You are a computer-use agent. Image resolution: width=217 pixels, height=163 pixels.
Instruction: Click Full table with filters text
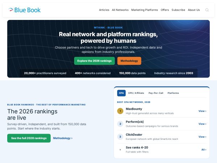point(137,152)
